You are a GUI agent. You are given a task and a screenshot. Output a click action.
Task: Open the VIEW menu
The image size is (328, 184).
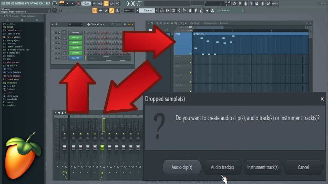27,3
